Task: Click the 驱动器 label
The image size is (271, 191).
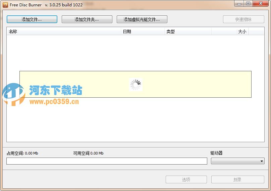Action: pyautogui.click(x=216, y=153)
